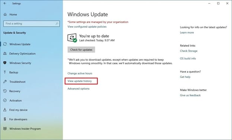Click the Find a setting search box

[x=32, y=23]
